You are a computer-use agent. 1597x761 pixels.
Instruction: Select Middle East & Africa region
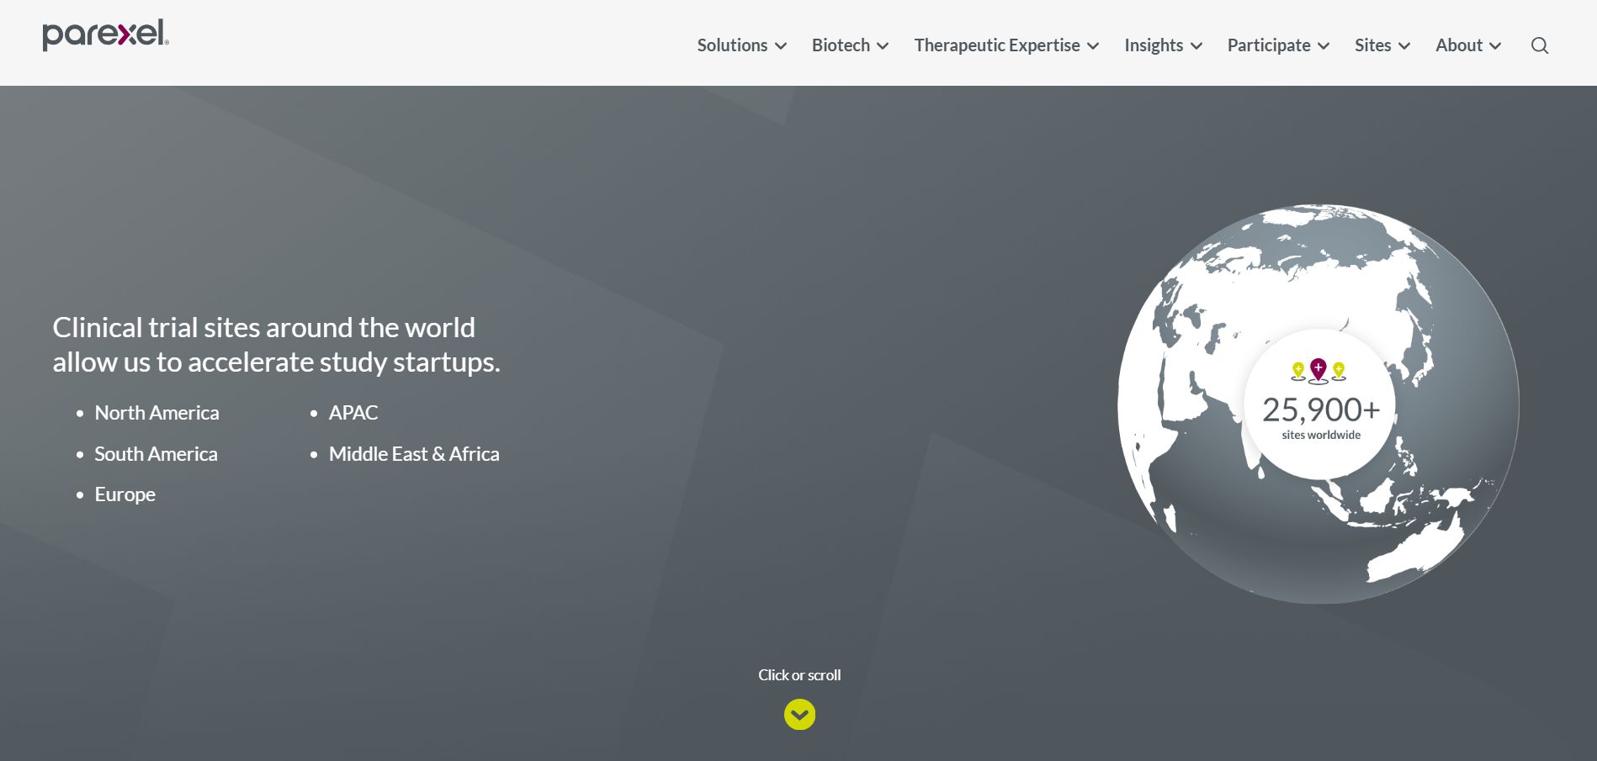click(414, 454)
